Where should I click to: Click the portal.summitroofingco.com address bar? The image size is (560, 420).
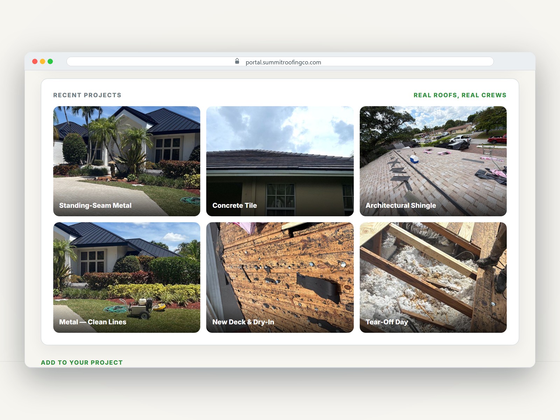point(280,62)
